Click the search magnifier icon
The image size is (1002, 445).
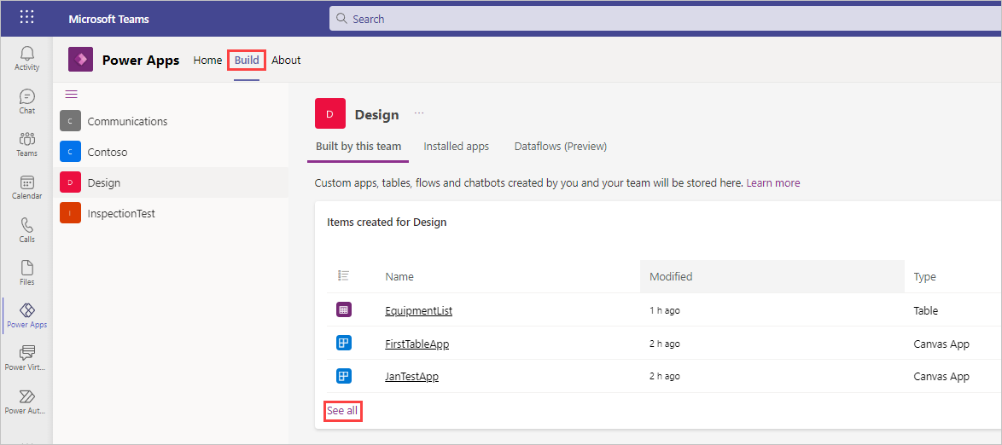point(342,19)
